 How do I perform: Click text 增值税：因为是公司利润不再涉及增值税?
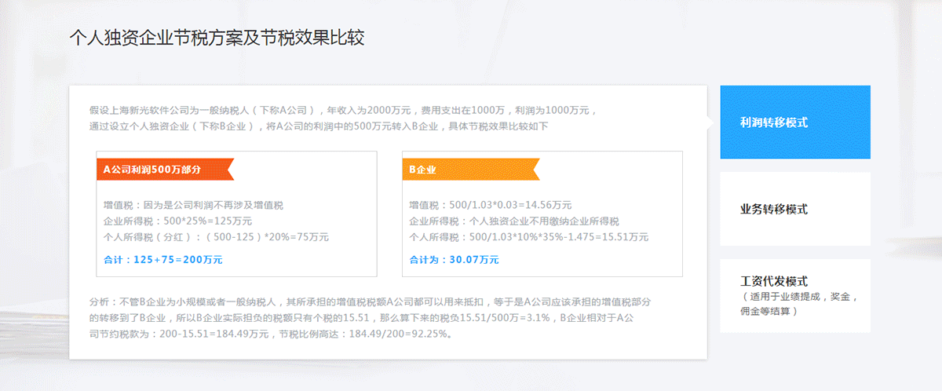(x=193, y=205)
